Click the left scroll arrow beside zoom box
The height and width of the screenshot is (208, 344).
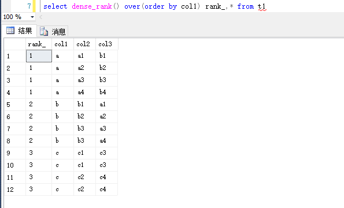pos(41,17)
